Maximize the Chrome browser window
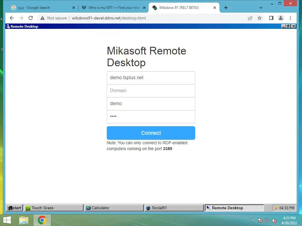Image resolution: width=302 pixels, height=226 pixels. pos(280,3)
